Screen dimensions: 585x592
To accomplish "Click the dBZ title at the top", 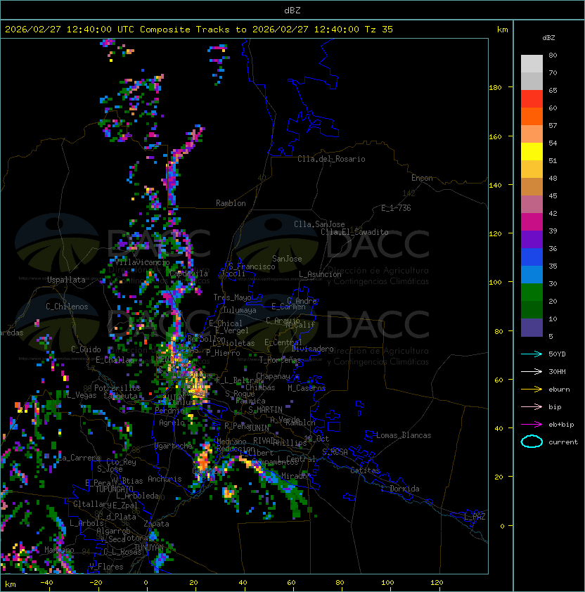I will (292, 10).
